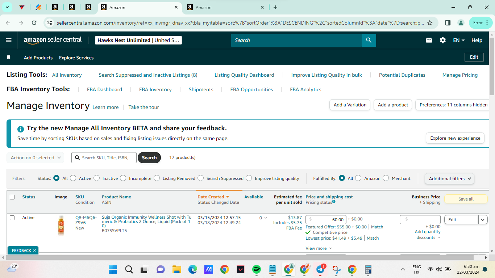Click the Pricing status info icon

334,202
